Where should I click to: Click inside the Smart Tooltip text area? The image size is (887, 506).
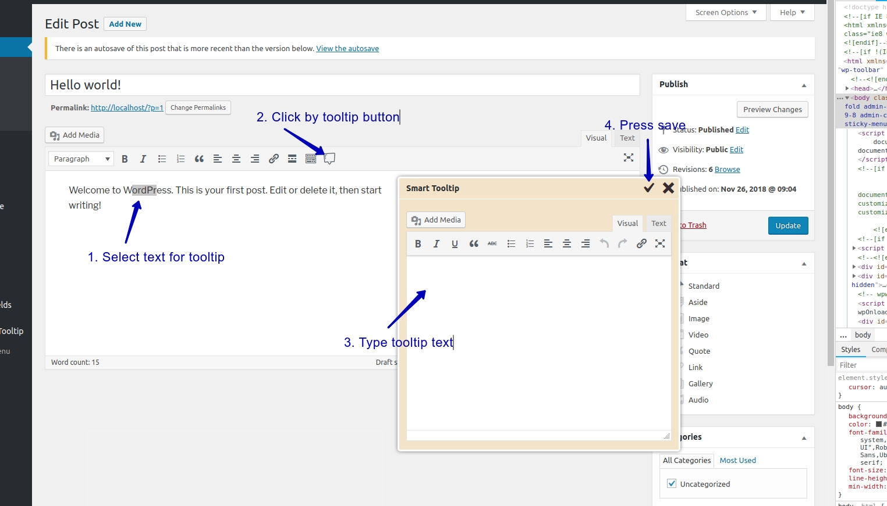point(538,343)
